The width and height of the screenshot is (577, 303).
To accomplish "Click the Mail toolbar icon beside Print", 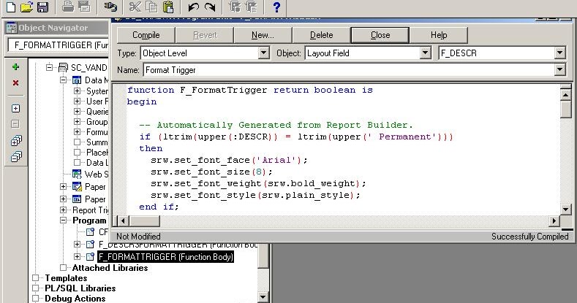I will coord(84,7).
